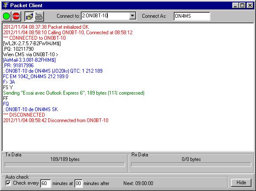Minimize the Packet Client window
This screenshot has width=256, height=191.
(235, 5)
